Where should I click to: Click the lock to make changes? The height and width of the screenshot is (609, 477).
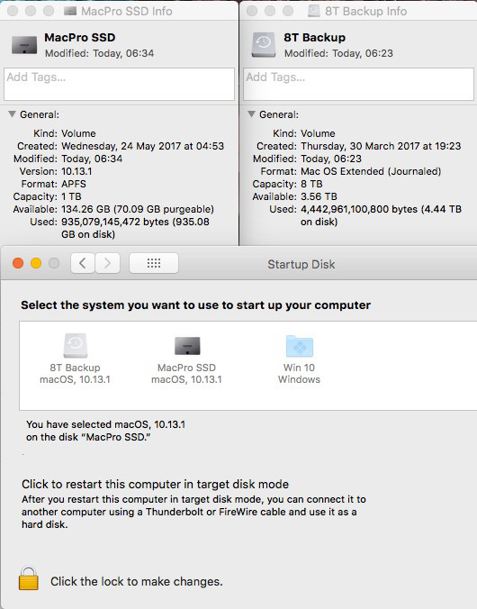(x=28, y=578)
